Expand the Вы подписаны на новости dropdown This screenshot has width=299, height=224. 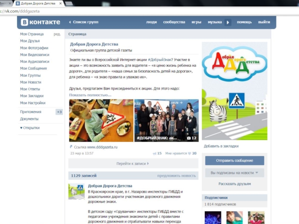[234, 173]
